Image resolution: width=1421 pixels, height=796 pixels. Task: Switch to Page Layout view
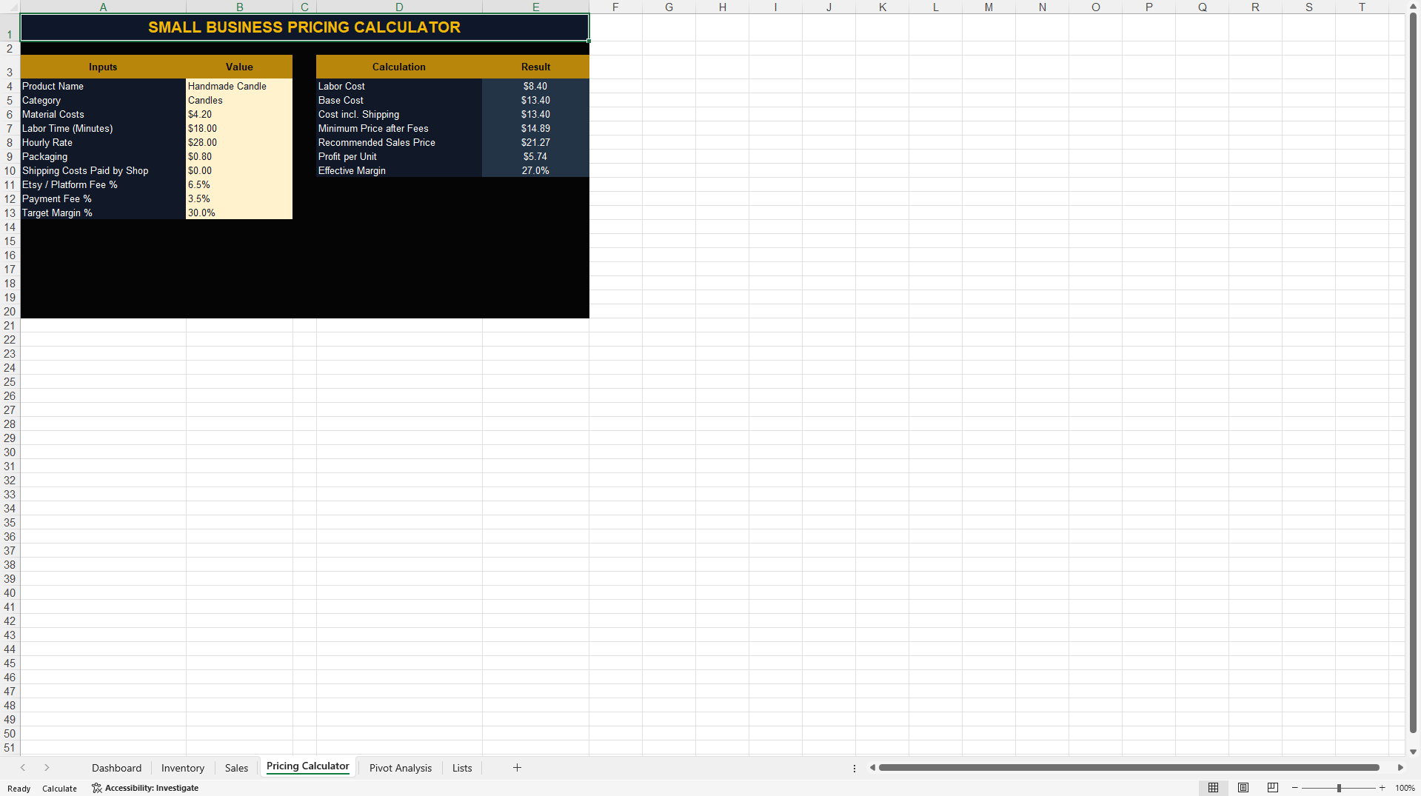1243,788
